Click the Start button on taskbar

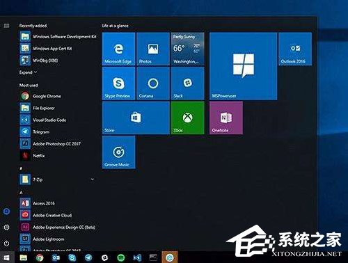pos(6,257)
